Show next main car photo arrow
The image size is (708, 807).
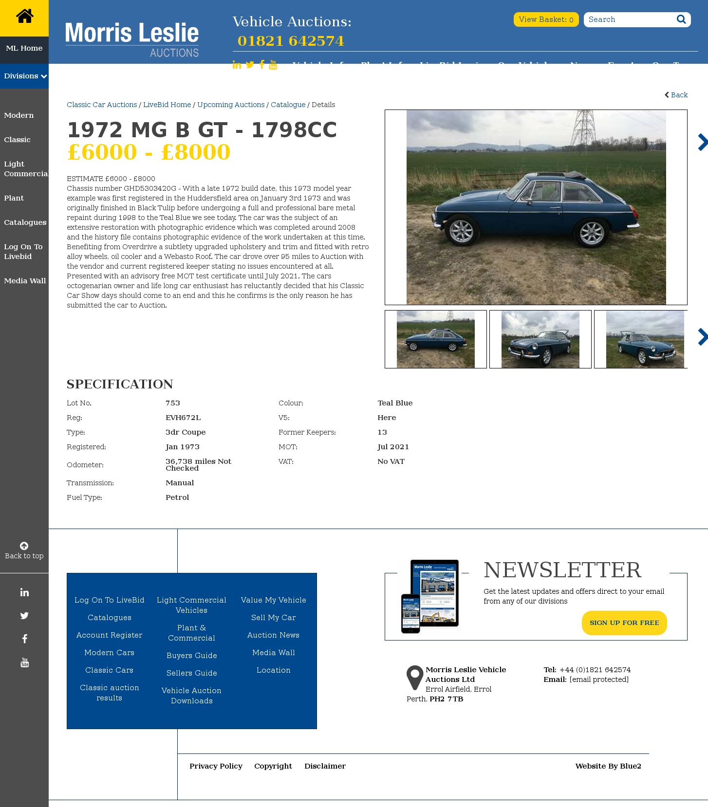pos(702,142)
